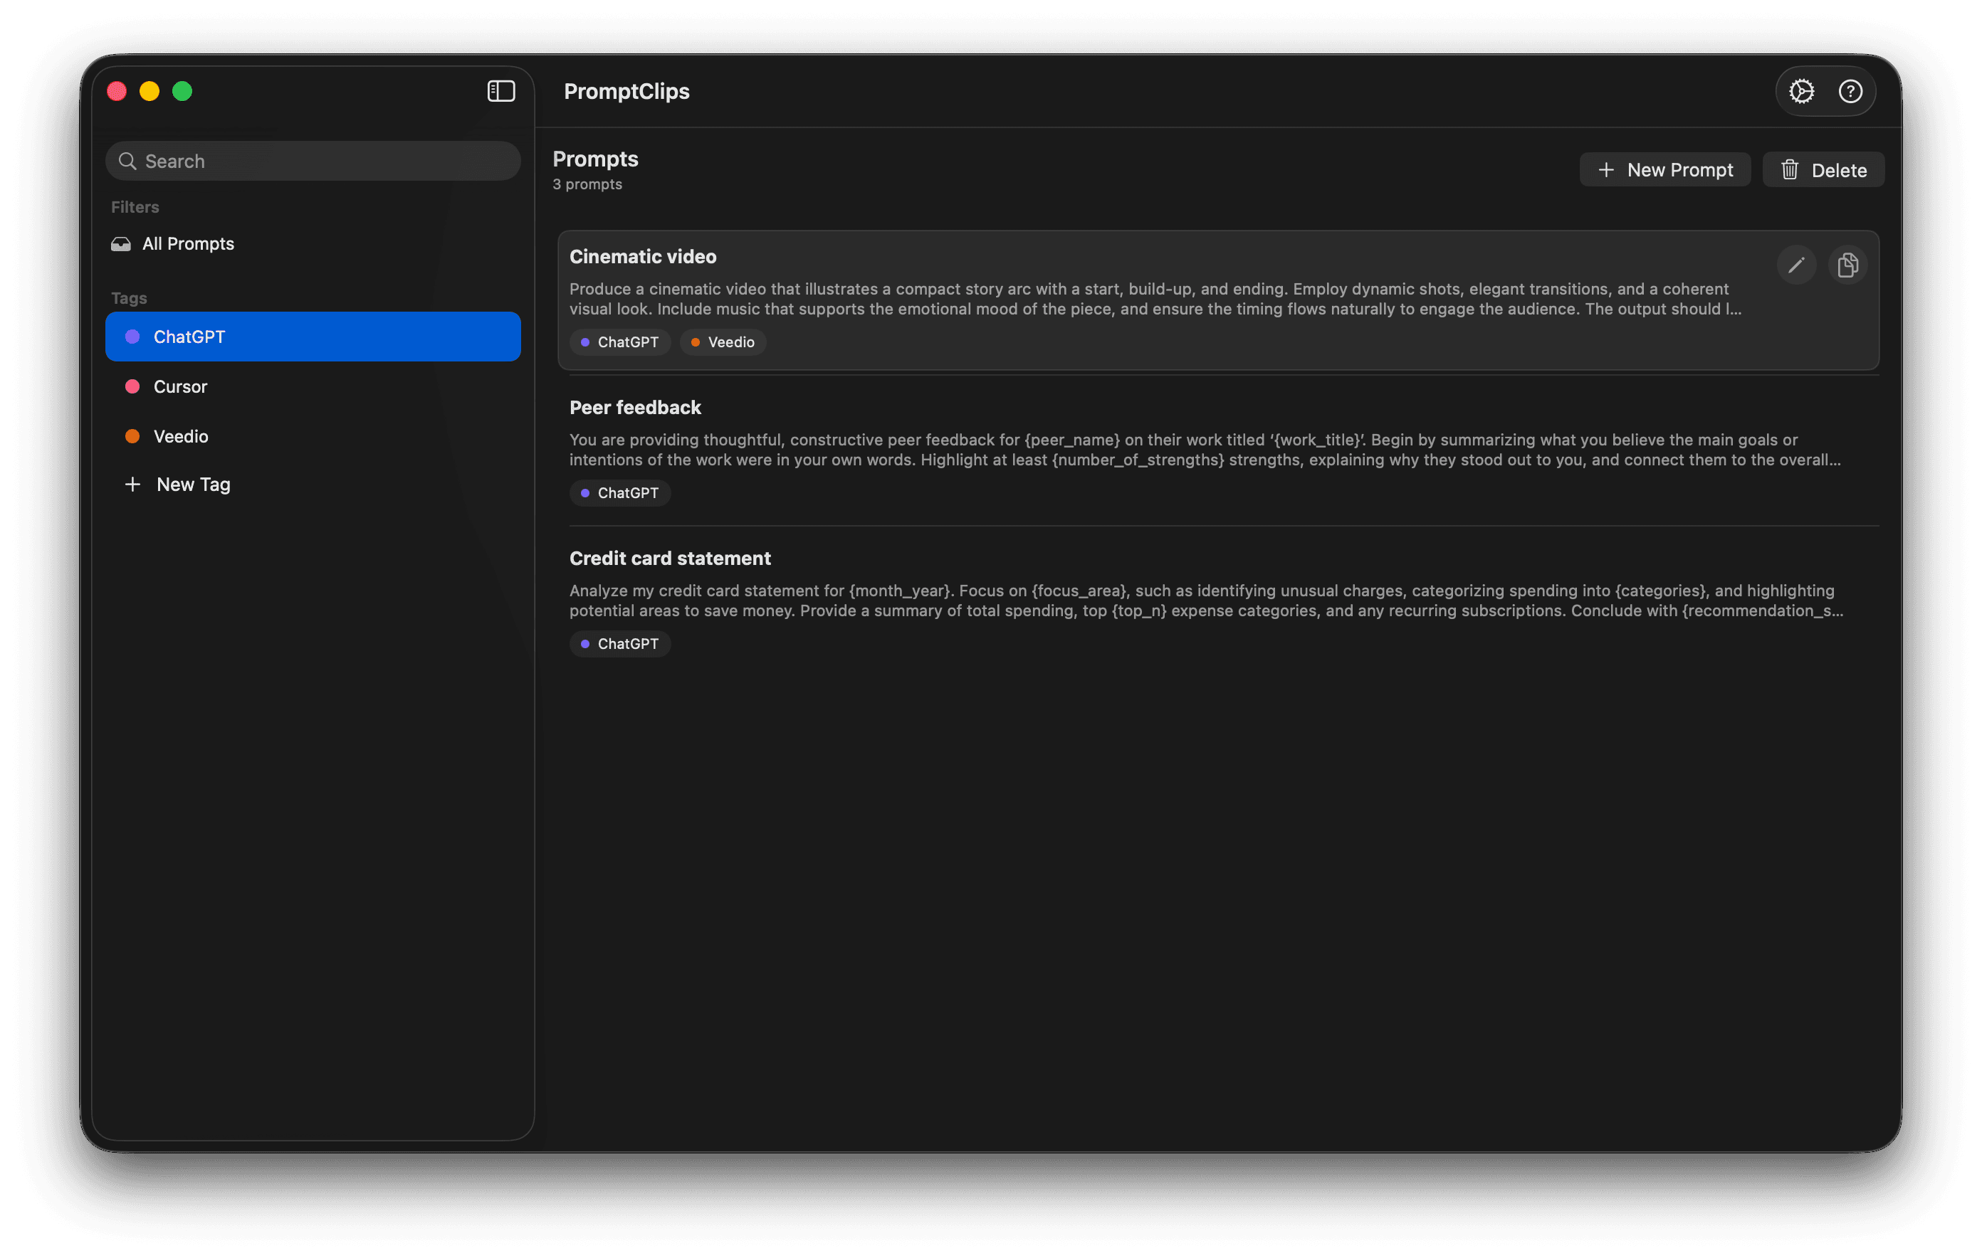Click the All Prompts inbox icon
1982x1258 pixels.
[x=121, y=244]
